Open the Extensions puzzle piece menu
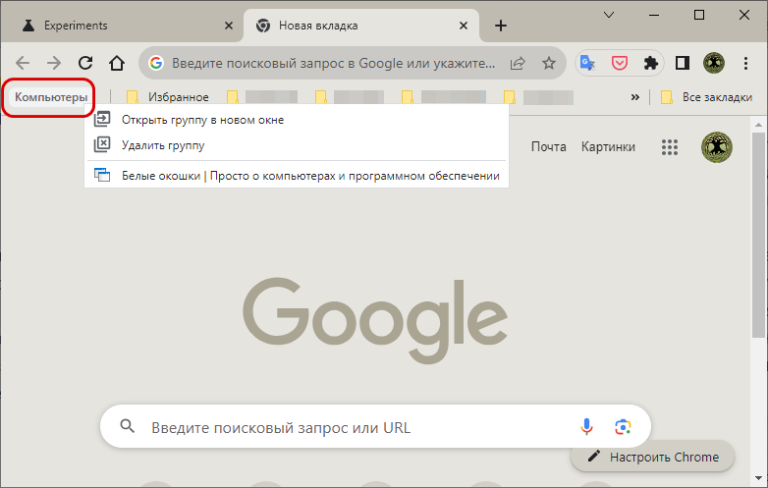 coord(650,63)
